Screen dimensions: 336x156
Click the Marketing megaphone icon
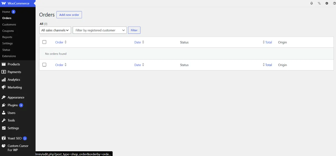4,87
